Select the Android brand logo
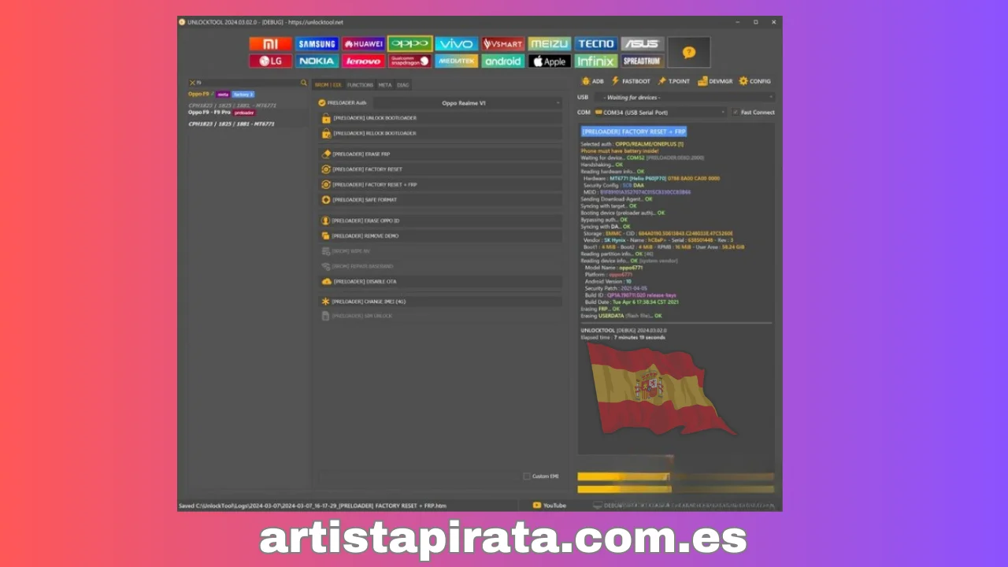This screenshot has width=1008, height=567. pos(502,61)
